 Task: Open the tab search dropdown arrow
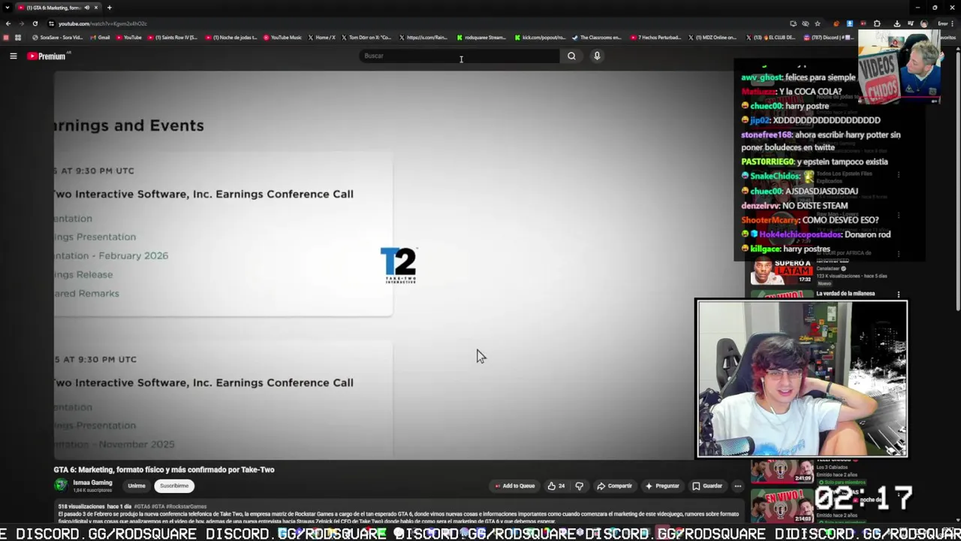point(7,8)
